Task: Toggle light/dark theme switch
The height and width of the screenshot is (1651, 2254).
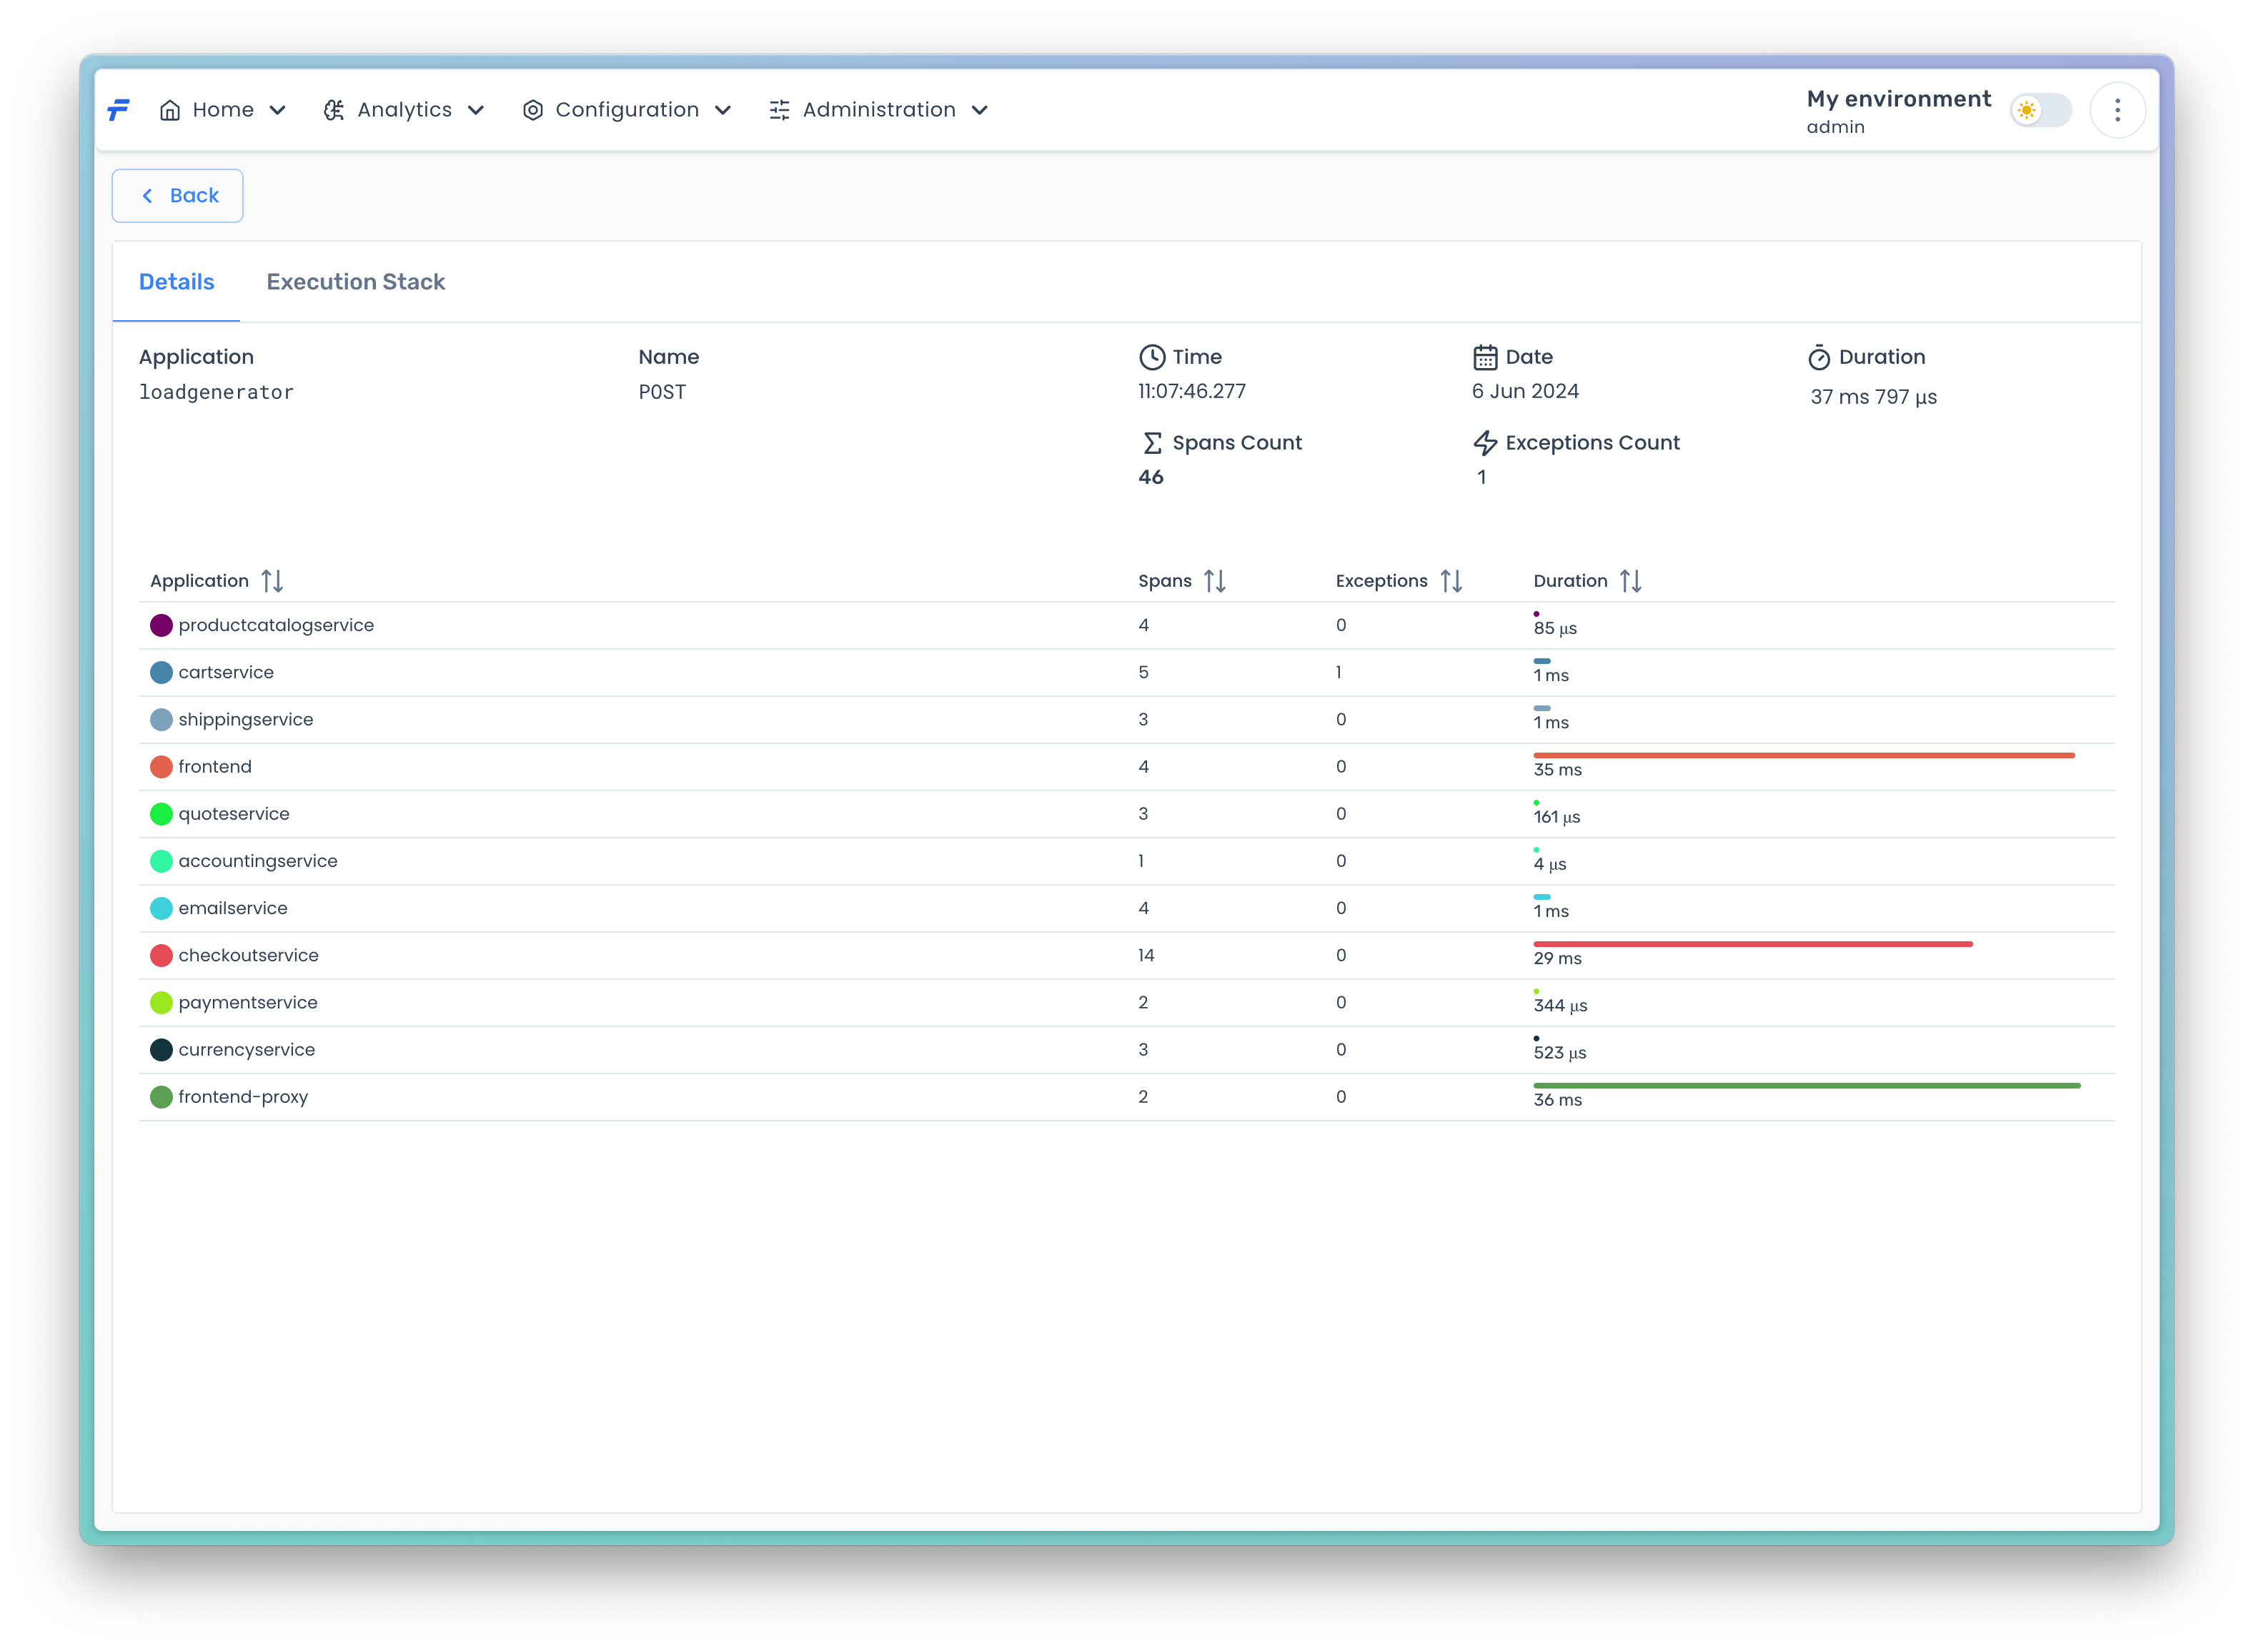Action: click(x=2040, y=110)
